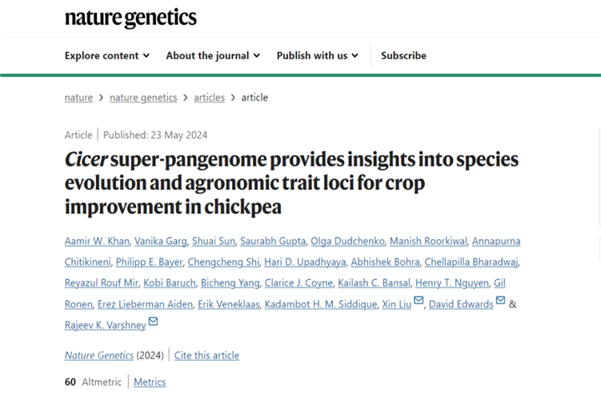
Task: Click author Manish Roorkiwal link
Action: [x=428, y=242]
